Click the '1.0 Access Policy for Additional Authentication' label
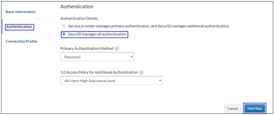Image resolution: width=274 pixels, height=115 pixels. [99, 72]
